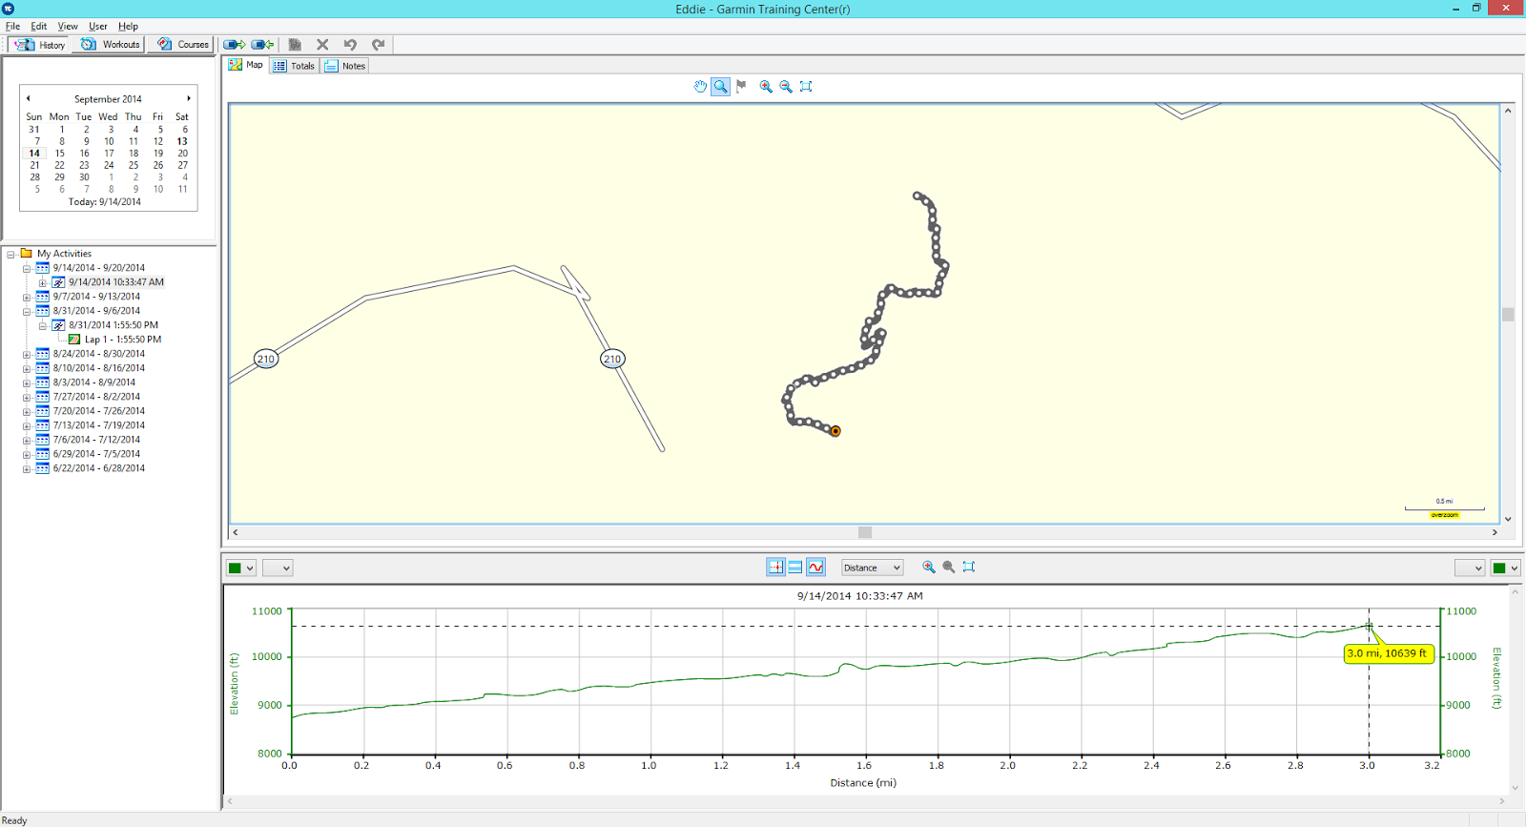Open the left green graph color dropdown

[240, 568]
